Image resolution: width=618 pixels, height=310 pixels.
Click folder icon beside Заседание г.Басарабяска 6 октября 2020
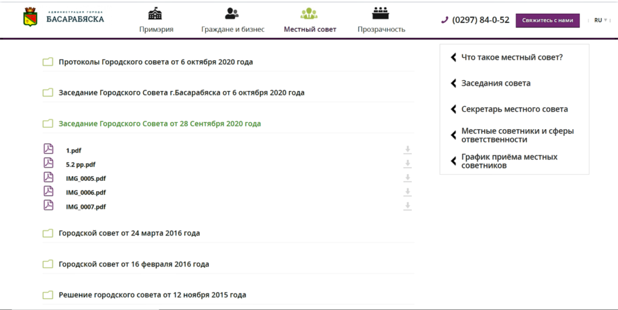[x=48, y=92]
